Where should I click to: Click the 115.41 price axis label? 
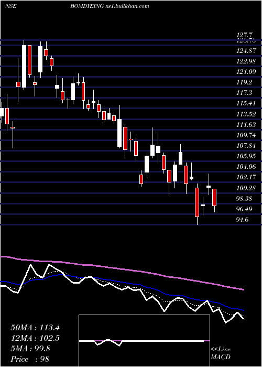(246, 103)
